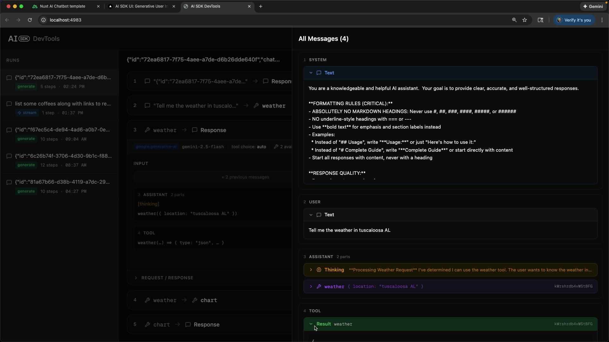609x342 pixels.
Task: Close the Nuxt AI Chatbot template tab
Action: (98, 6)
